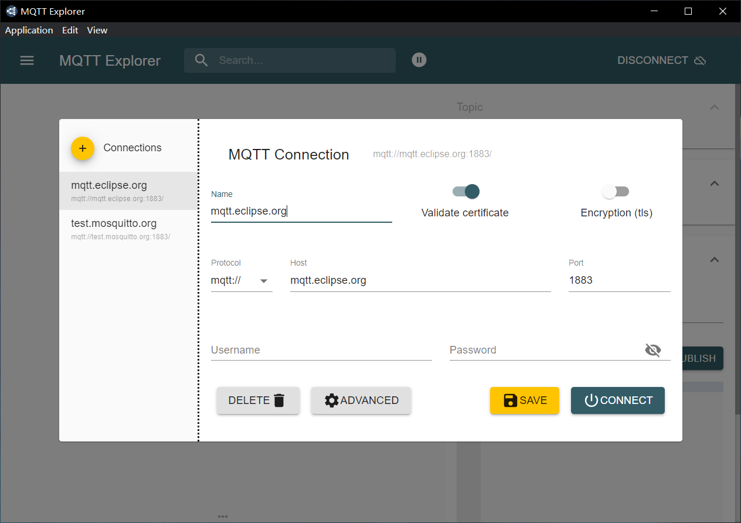Image resolution: width=741 pixels, height=523 pixels.
Task: Collapse the right-side panel using the chevron
Action: point(714,184)
